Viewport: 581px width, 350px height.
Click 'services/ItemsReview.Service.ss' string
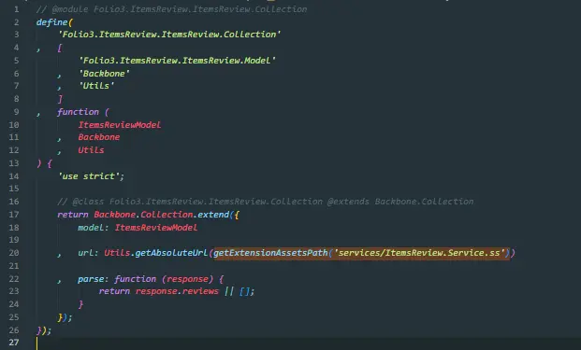419,253
